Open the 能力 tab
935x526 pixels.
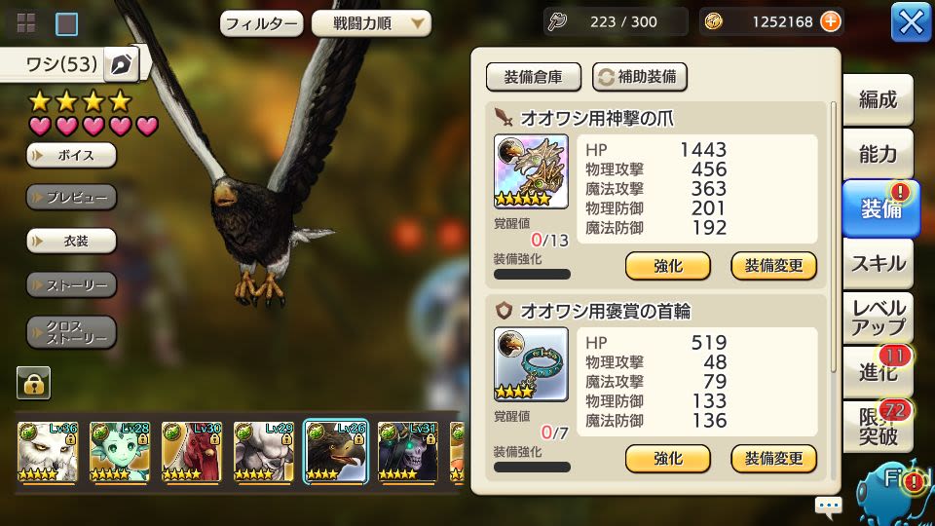tap(878, 154)
